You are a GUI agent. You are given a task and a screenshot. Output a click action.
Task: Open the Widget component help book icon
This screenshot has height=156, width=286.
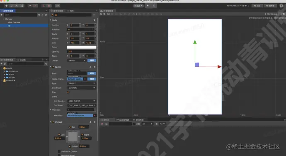tap(90, 122)
